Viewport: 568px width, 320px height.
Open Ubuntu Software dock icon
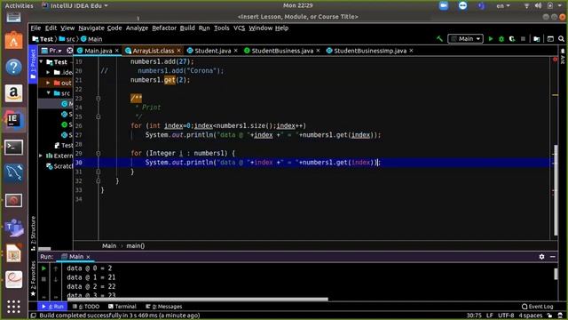(13, 40)
